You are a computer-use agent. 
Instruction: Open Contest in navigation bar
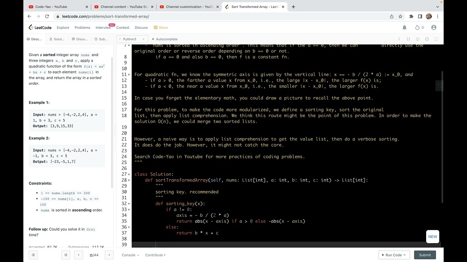coord(123,28)
